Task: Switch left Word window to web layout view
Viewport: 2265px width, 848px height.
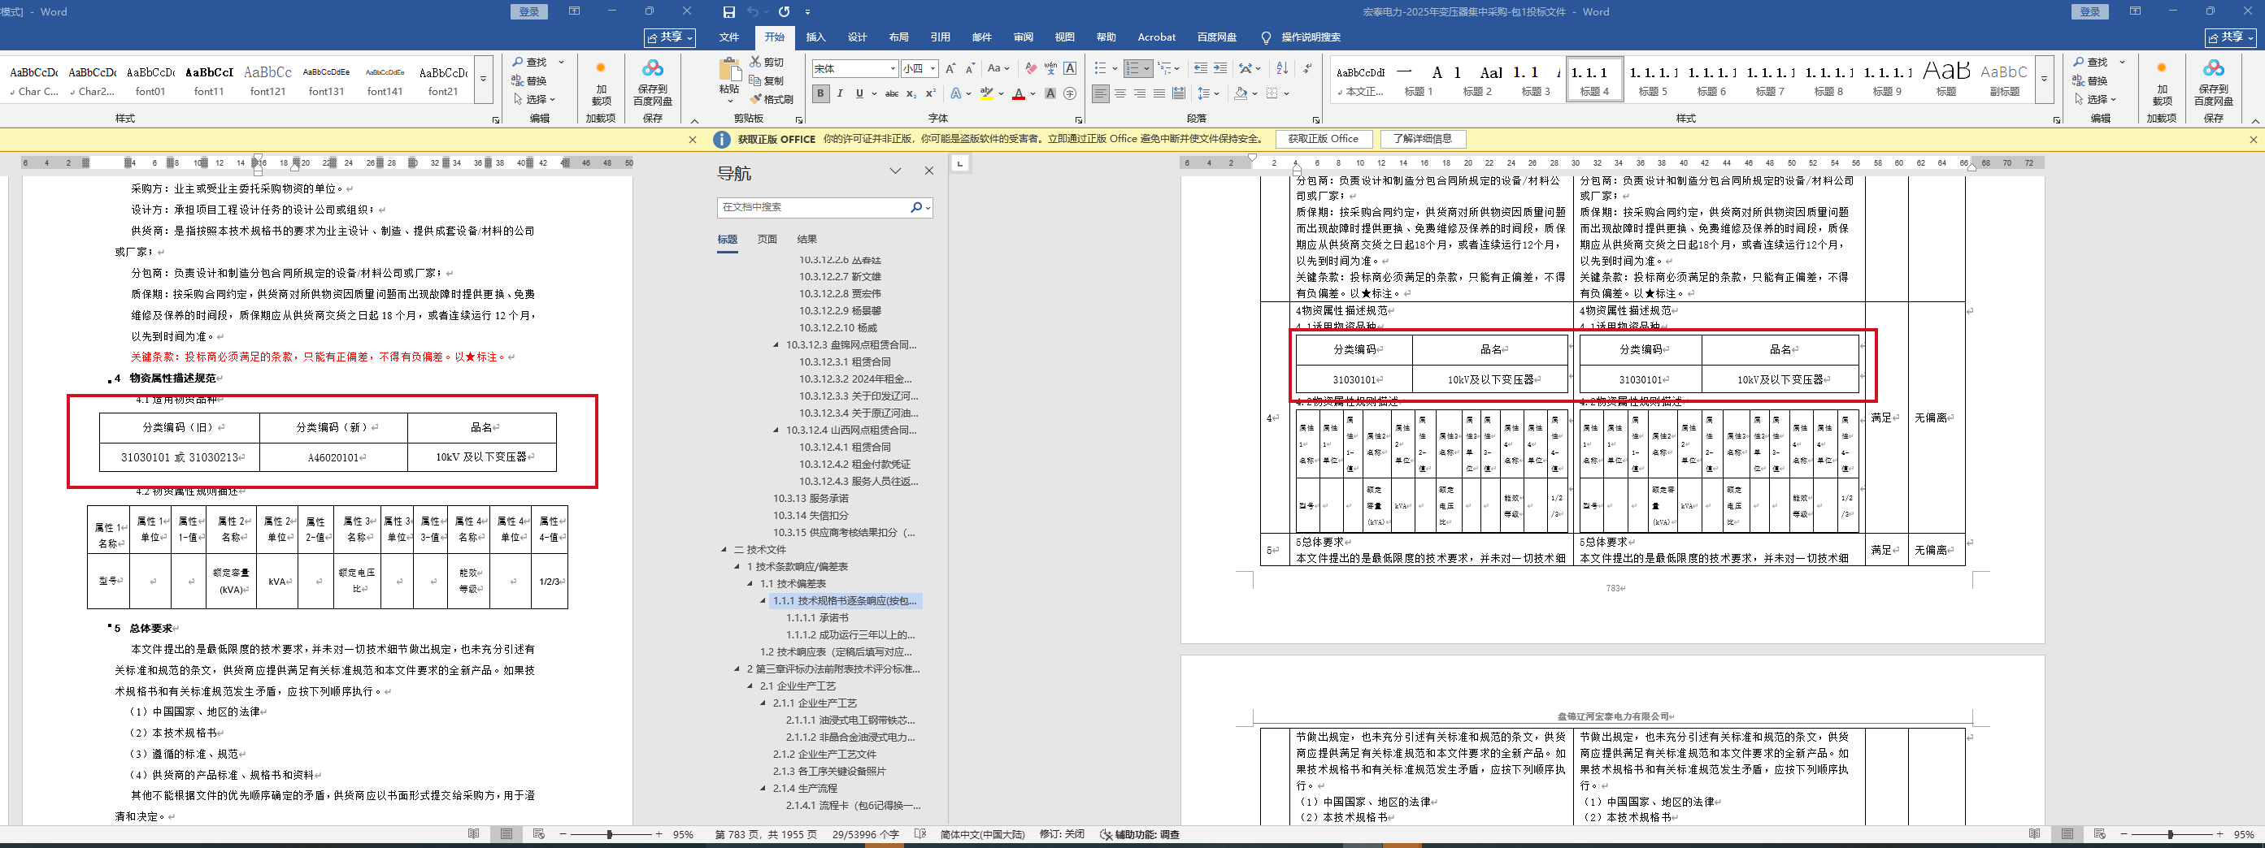Action: [539, 834]
